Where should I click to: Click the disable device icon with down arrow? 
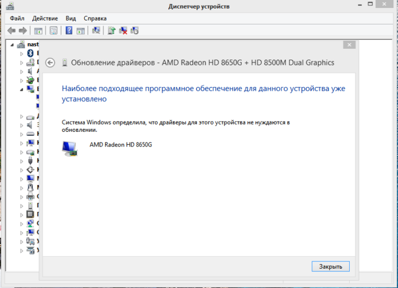[x=134, y=31]
